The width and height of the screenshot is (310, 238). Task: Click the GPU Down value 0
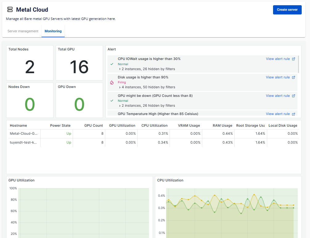click(79, 104)
